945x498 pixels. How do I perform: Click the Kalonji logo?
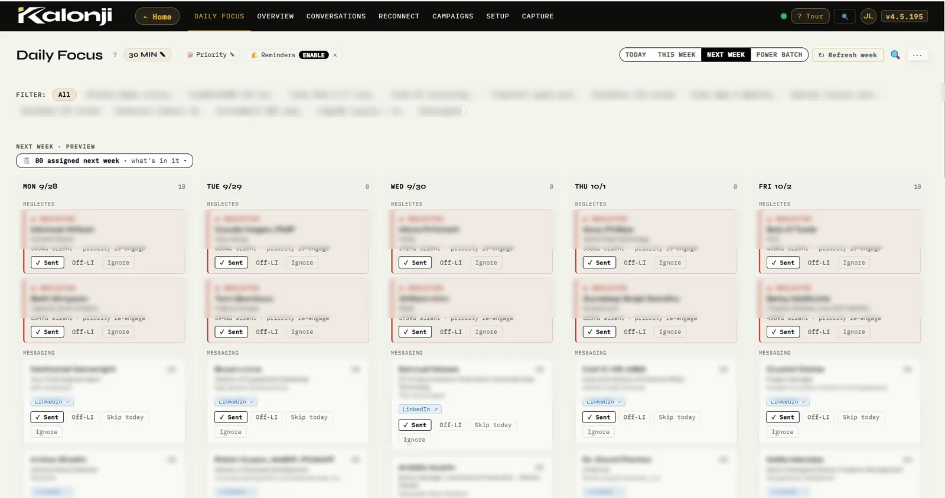(x=65, y=16)
